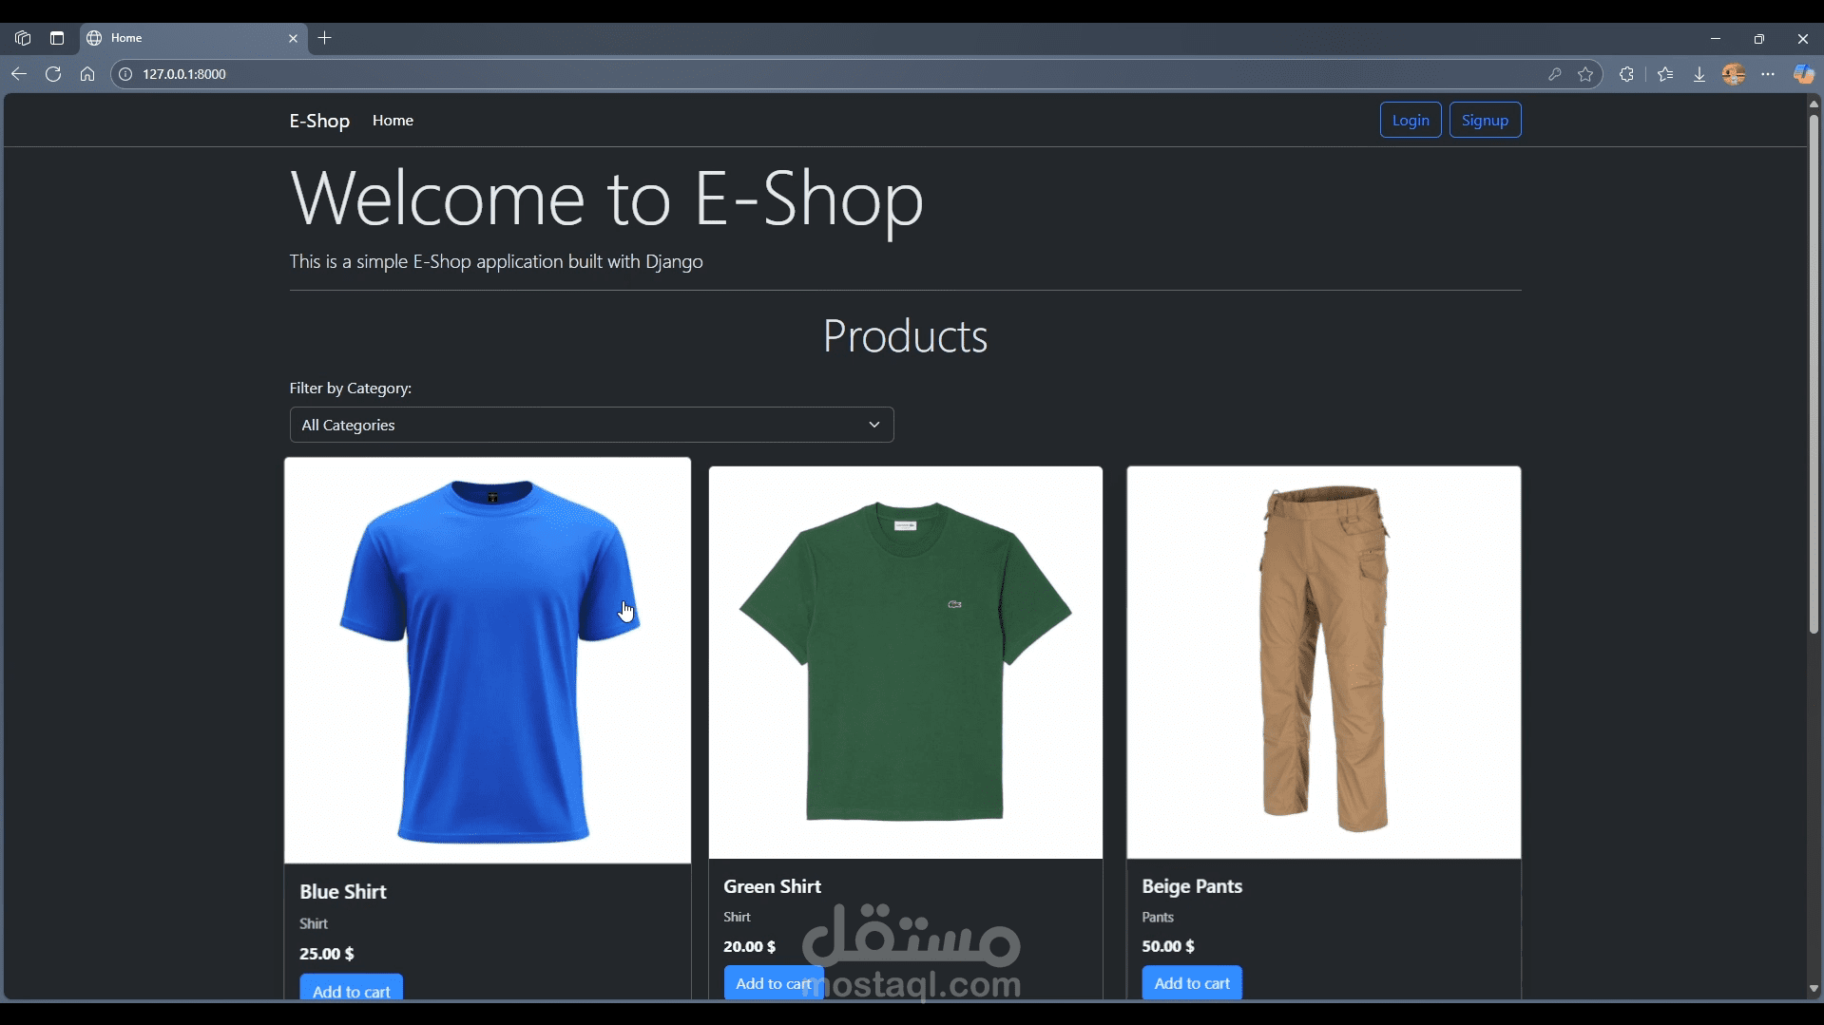Viewport: 1824px width, 1025px height.
Task: Click the Beige Pants product title
Action: pyautogui.click(x=1192, y=886)
